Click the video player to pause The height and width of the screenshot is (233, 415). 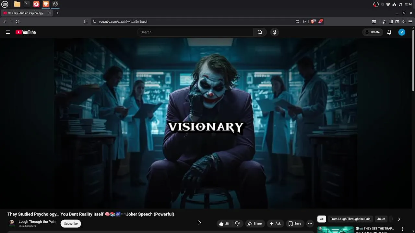tap(206, 123)
